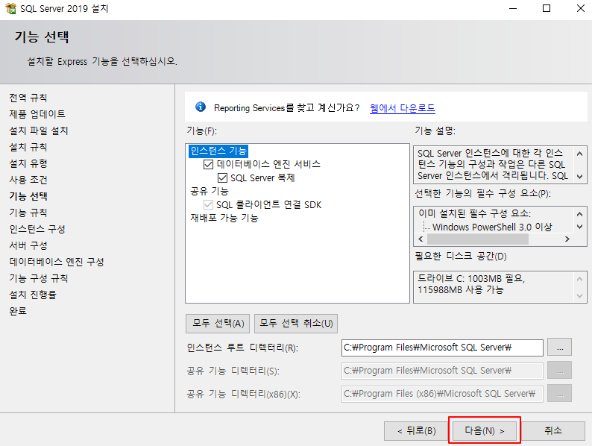Click 기능 구성 규칙 step in sidebar

[39, 278]
